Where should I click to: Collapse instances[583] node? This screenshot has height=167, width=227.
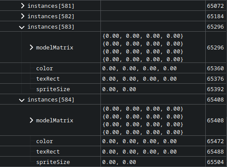coord(22,27)
